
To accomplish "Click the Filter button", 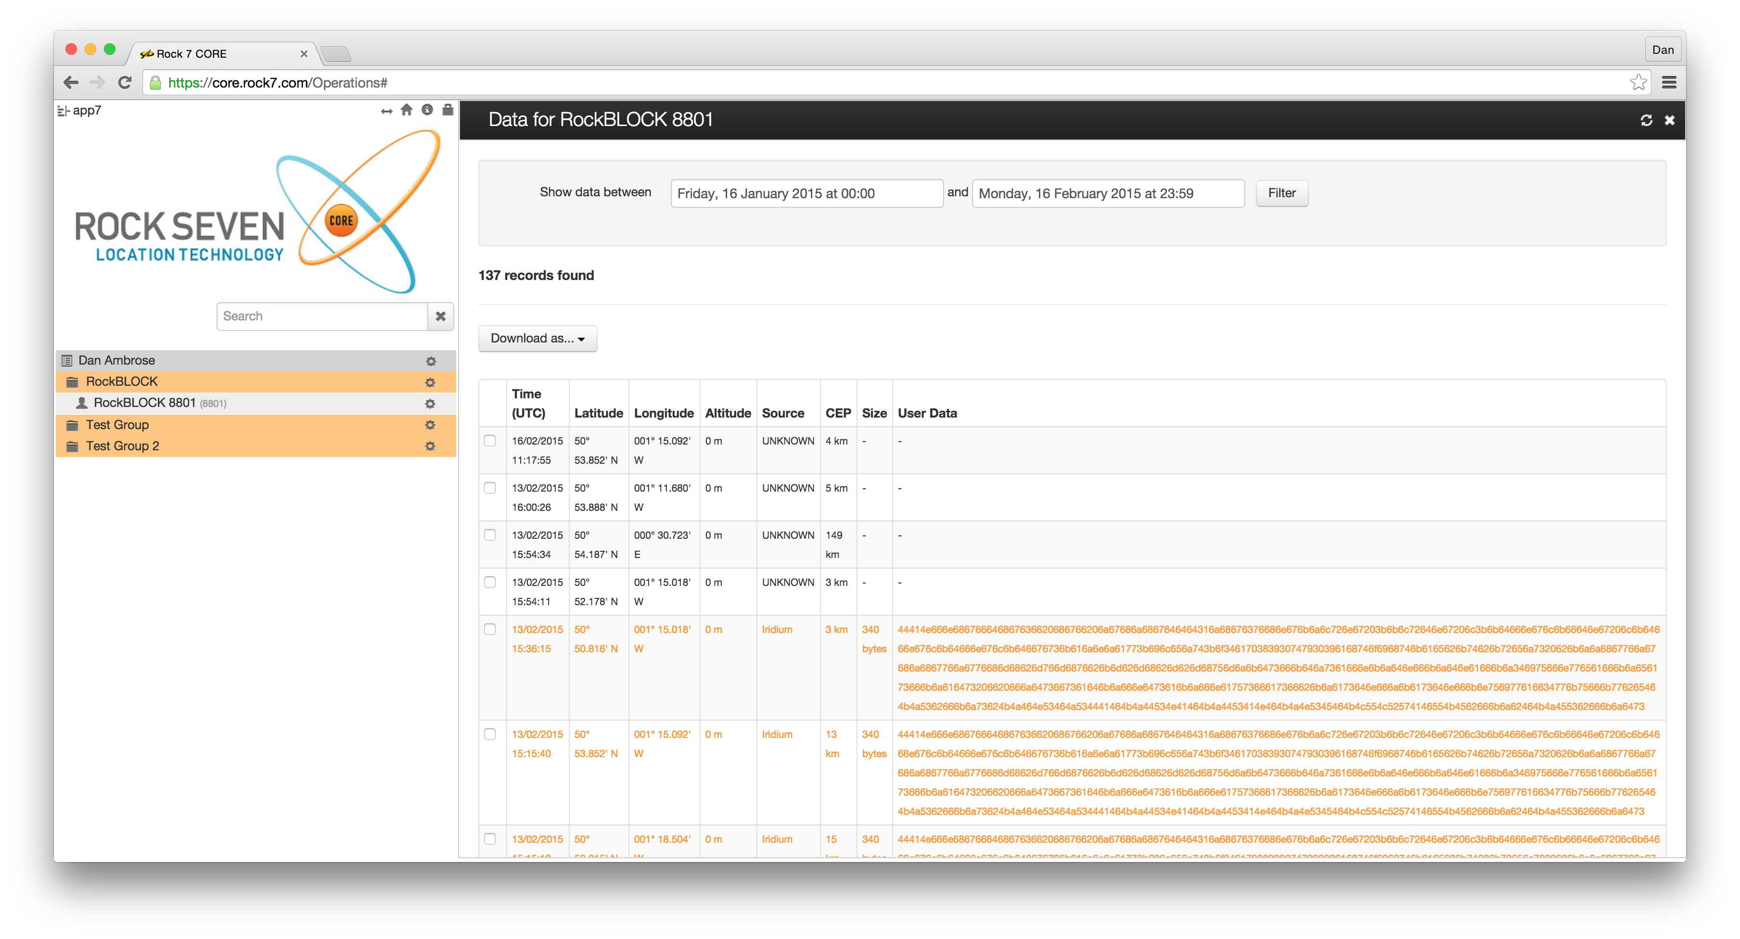I will click(x=1281, y=193).
